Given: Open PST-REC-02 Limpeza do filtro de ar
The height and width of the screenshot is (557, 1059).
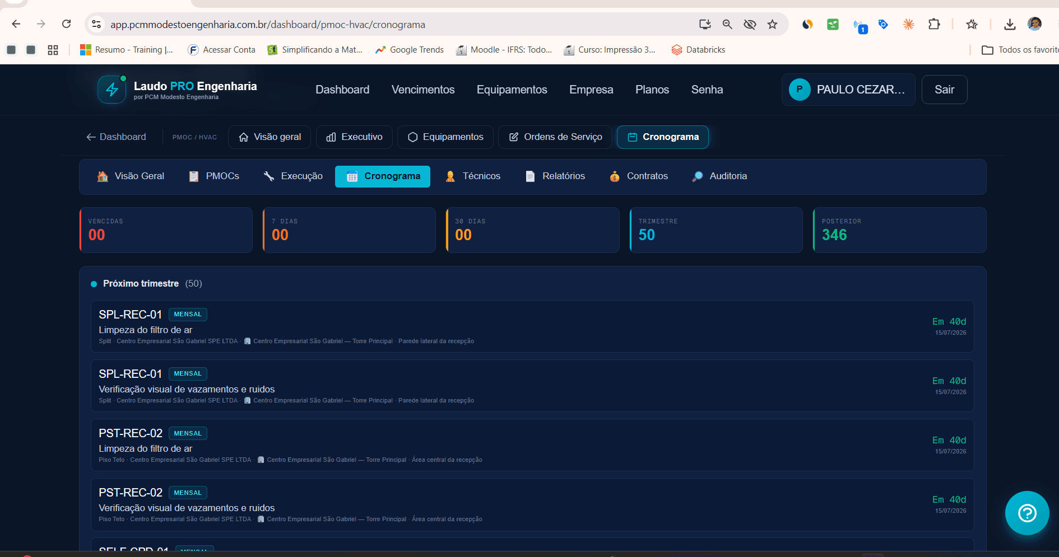Looking at the screenshot, I should [532, 445].
